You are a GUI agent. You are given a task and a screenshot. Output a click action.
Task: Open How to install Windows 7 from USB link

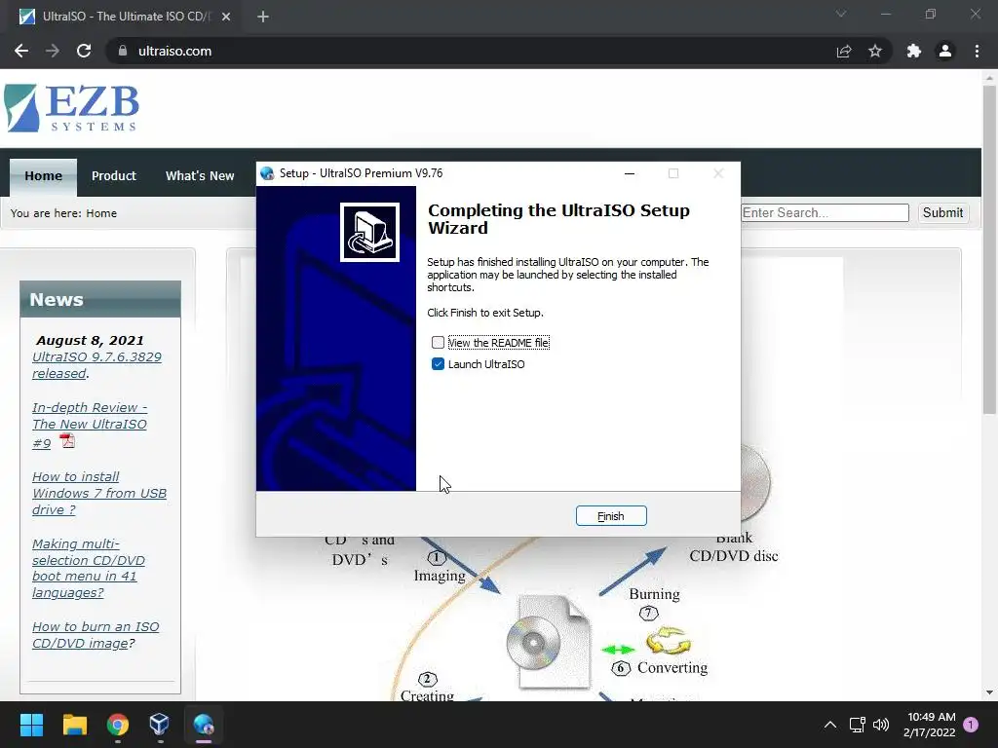(x=99, y=493)
